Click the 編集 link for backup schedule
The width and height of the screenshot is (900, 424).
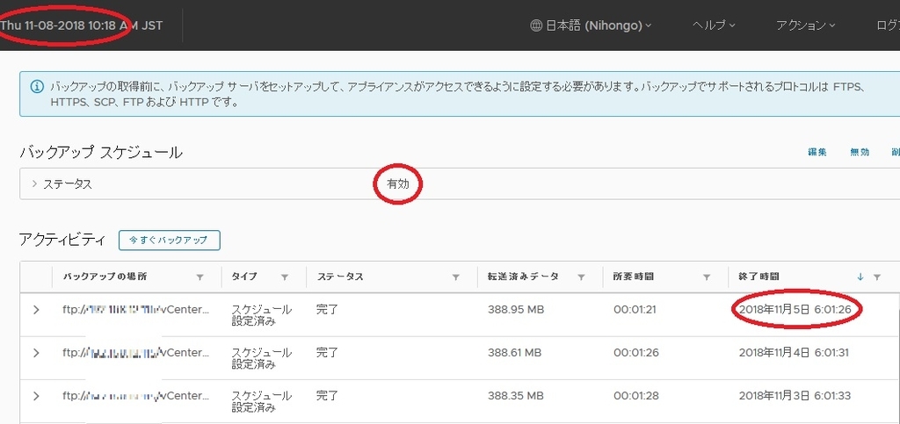tap(817, 153)
